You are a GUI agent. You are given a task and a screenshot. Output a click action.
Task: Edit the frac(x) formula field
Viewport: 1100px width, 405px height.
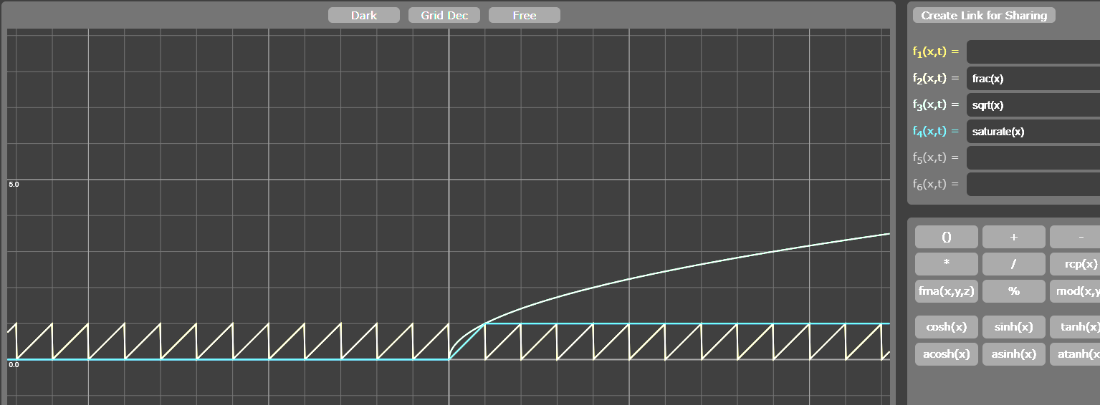[x=1033, y=78]
